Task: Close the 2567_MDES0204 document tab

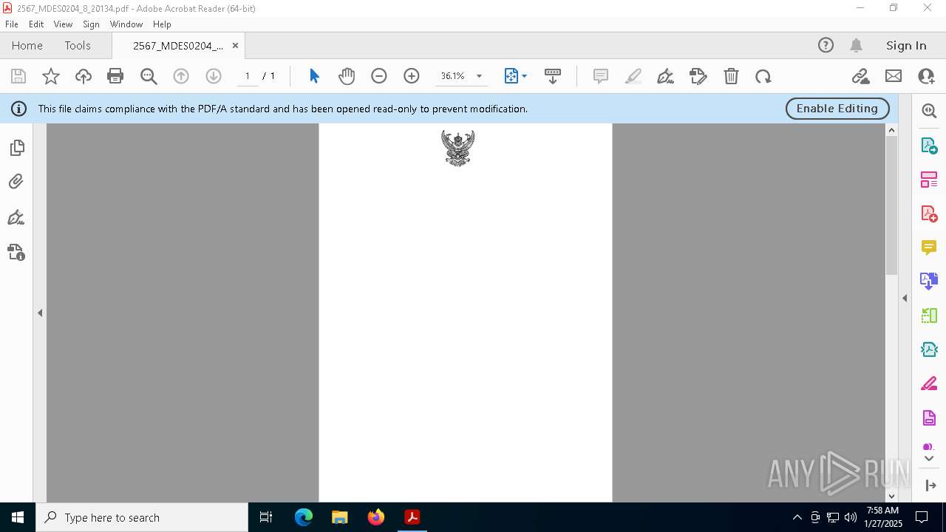Action: [x=235, y=46]
